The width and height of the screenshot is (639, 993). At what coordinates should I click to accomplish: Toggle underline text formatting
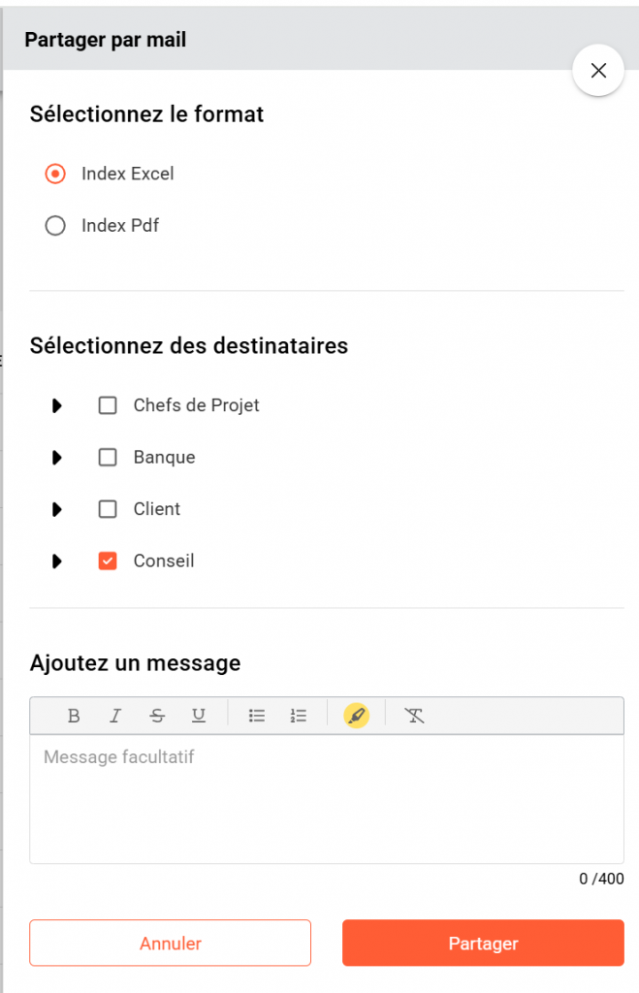pos(199,716)
